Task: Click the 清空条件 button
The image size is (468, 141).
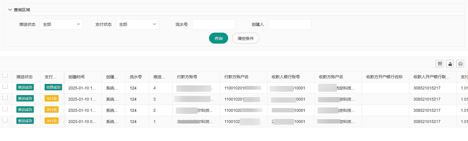Action: (245, 38)
